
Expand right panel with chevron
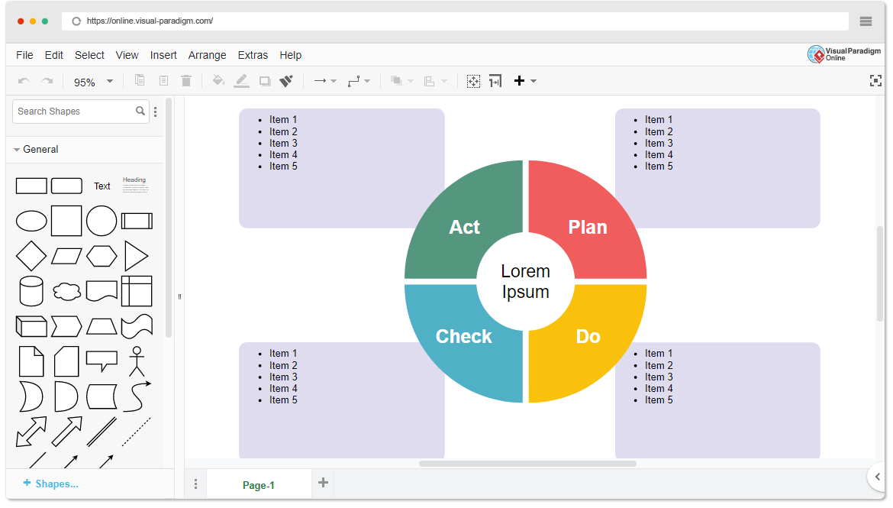[x=878, y=477]
